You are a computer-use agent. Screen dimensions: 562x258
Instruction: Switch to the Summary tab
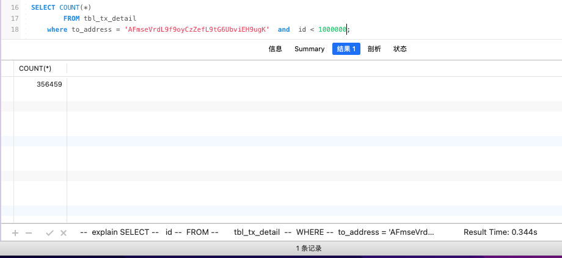tap(309, 49)
